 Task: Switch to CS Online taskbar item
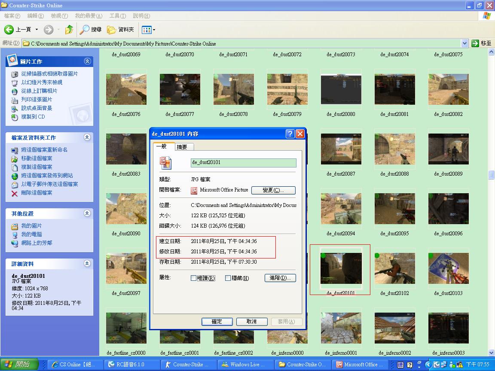(76, 365)
